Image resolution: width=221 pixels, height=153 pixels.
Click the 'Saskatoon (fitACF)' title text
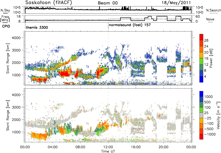(49, 3)
